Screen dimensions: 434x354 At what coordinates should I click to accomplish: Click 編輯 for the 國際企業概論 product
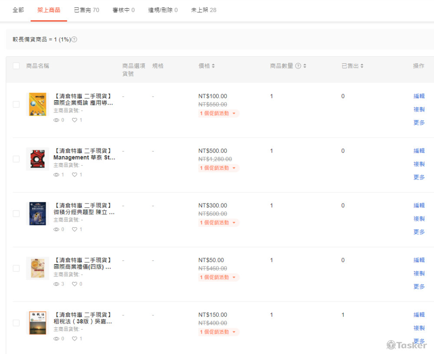tap(419, 96)
